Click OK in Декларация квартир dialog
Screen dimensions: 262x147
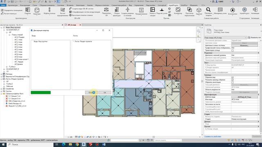pos(105,93)
